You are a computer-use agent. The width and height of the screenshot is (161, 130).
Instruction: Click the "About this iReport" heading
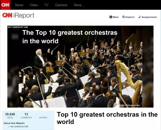point(14,123)
